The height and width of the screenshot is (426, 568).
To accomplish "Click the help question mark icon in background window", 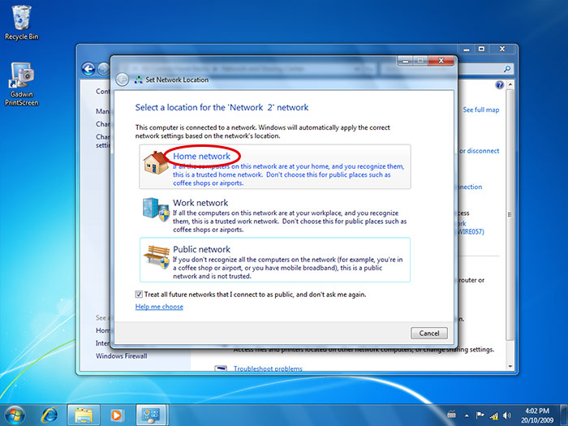I will point(500,85).
